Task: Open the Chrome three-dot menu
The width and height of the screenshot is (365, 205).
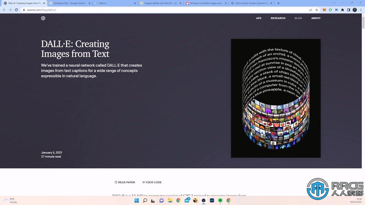Action: [361, 10]
